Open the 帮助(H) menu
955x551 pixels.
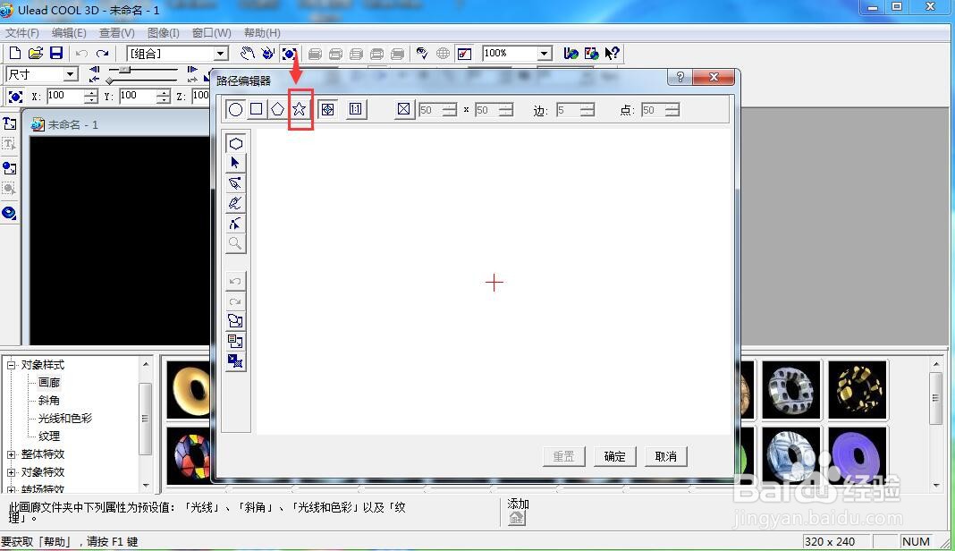point(262,33)
